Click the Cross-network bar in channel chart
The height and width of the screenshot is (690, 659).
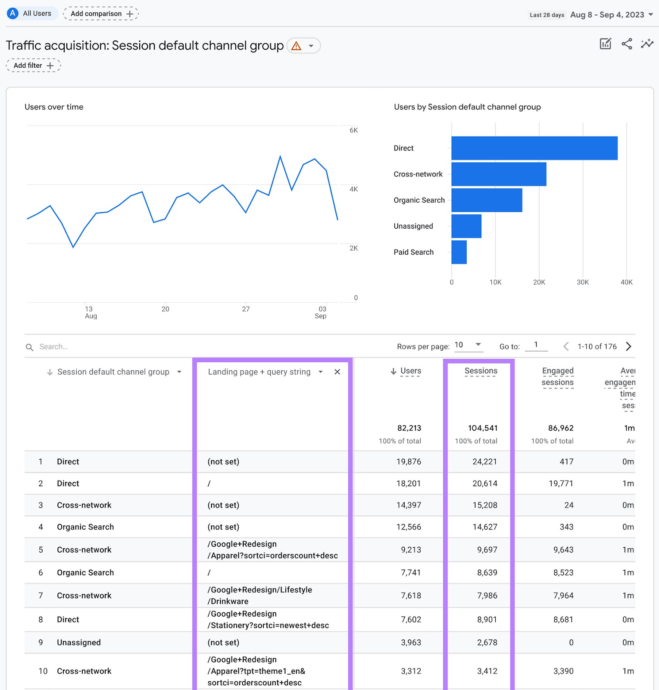point(499,174)
